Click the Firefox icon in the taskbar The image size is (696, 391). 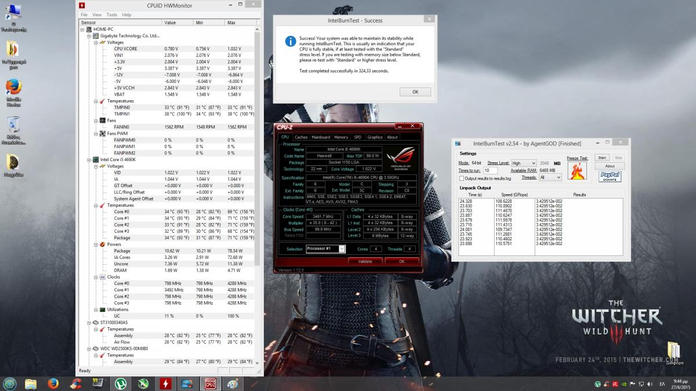coord(53,383)
